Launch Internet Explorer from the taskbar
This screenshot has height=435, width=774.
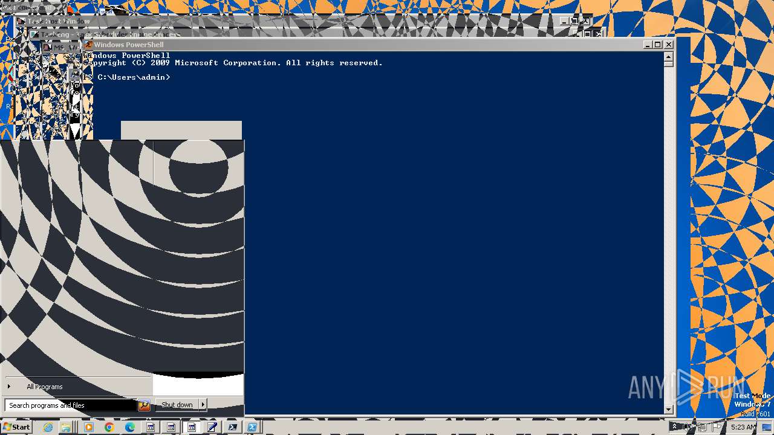click(x=48, y=427)
